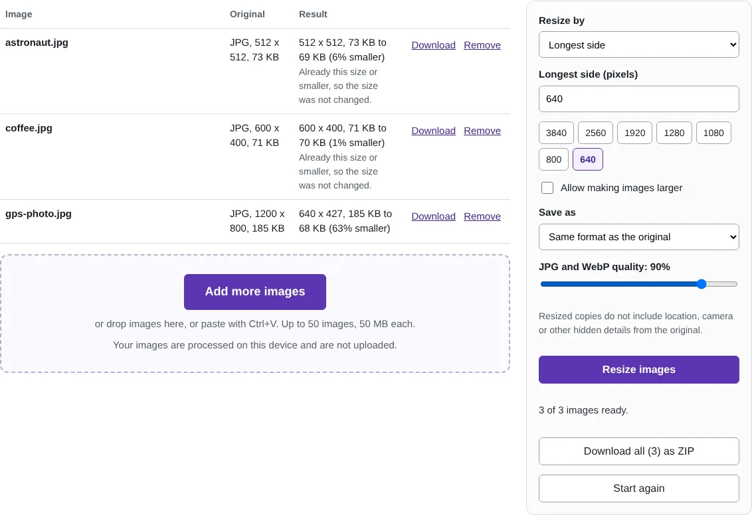
Task: Click the Image column header
Action: pyautogui.click(x=19, y=15)
